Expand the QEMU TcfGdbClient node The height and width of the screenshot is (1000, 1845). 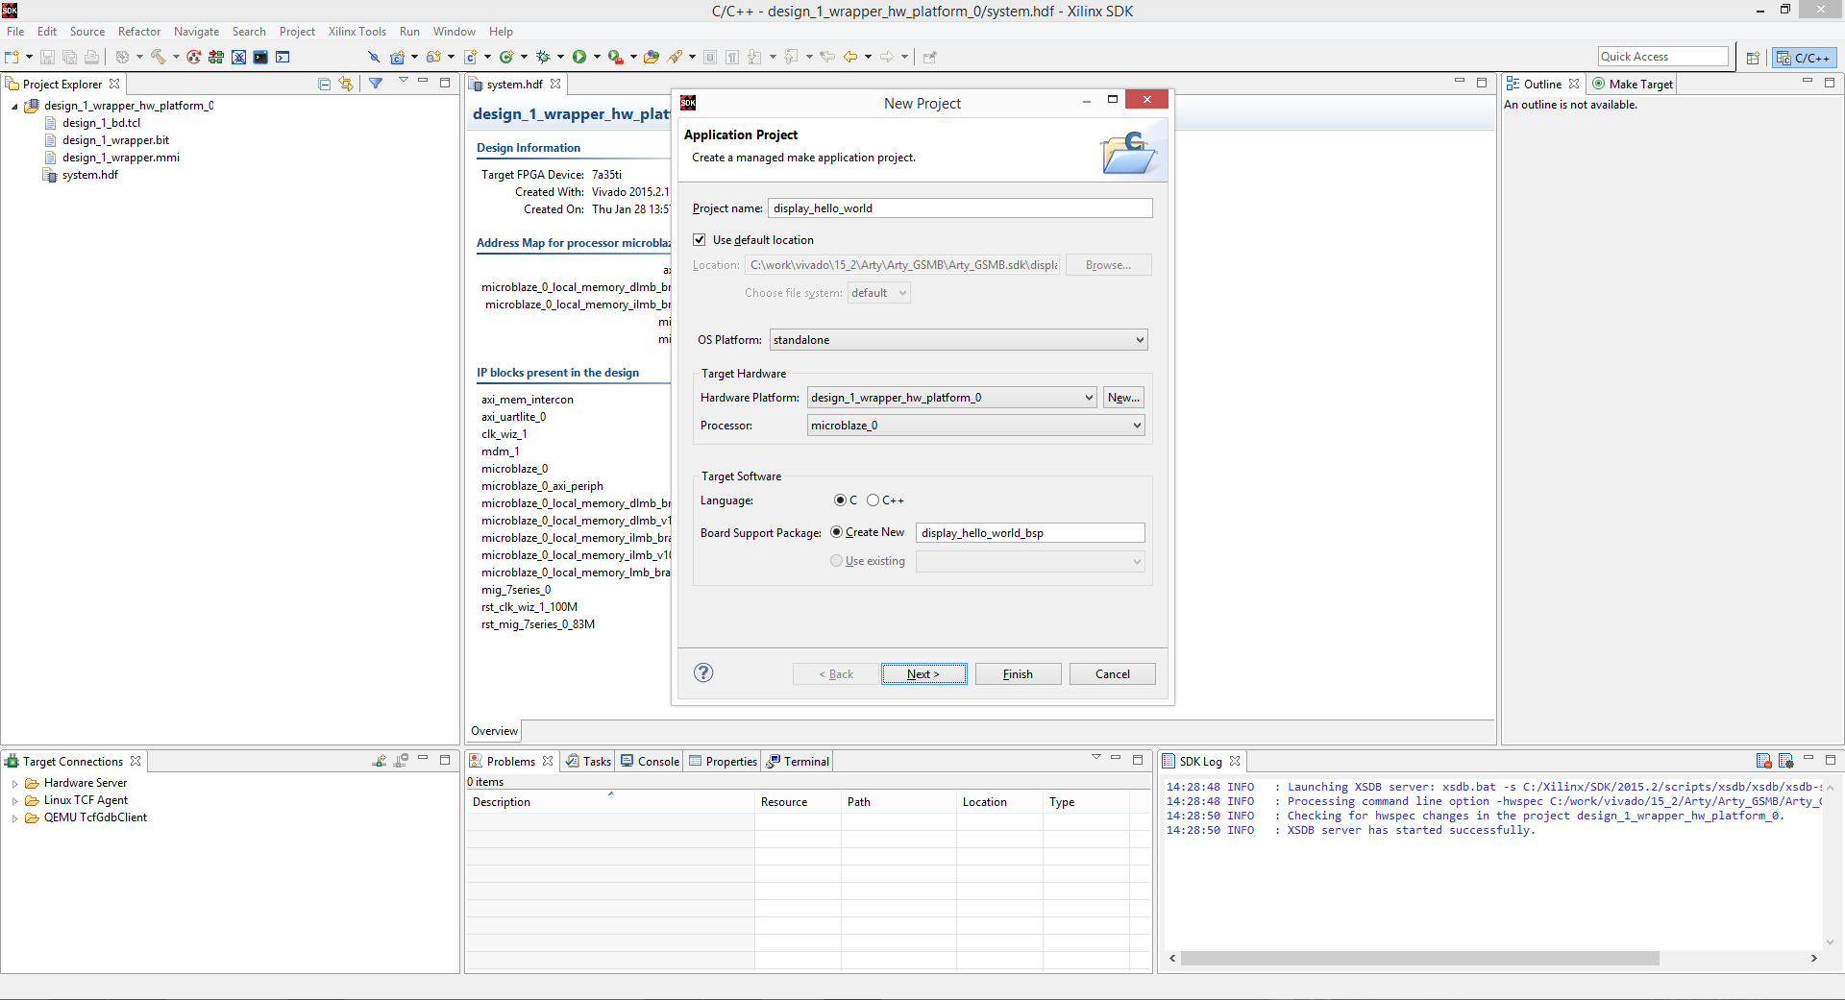pyautogui.click(x=14, y=818)
